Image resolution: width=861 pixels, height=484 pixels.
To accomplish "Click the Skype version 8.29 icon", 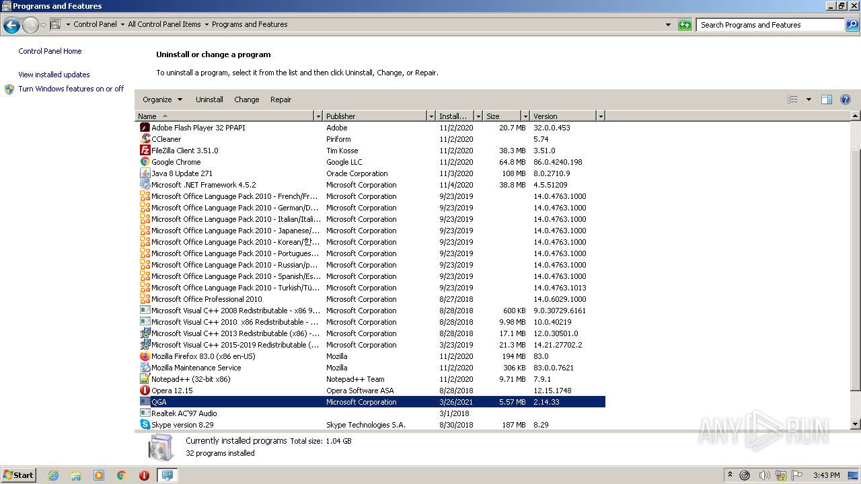I will [145, 425].
